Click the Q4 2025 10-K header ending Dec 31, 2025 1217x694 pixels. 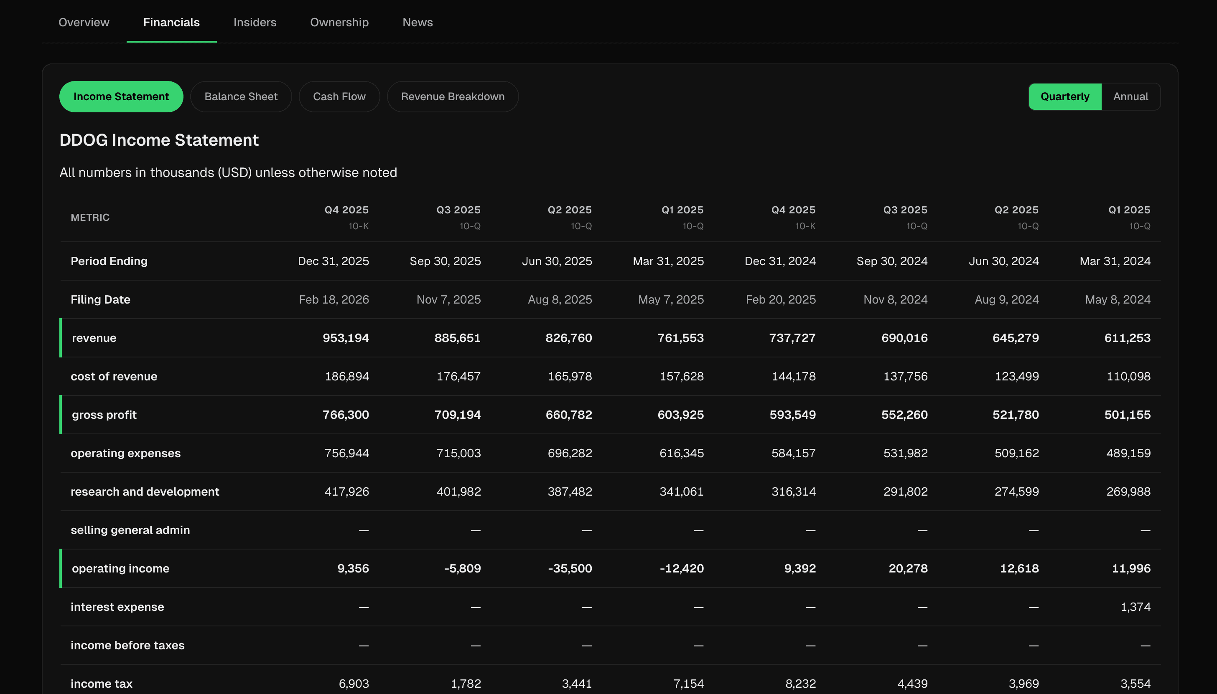(346, 218)
